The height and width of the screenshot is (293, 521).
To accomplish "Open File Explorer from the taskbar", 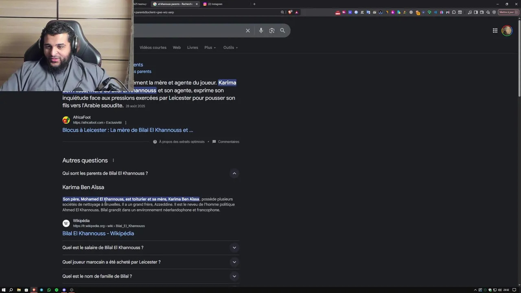I will (19, 290).
